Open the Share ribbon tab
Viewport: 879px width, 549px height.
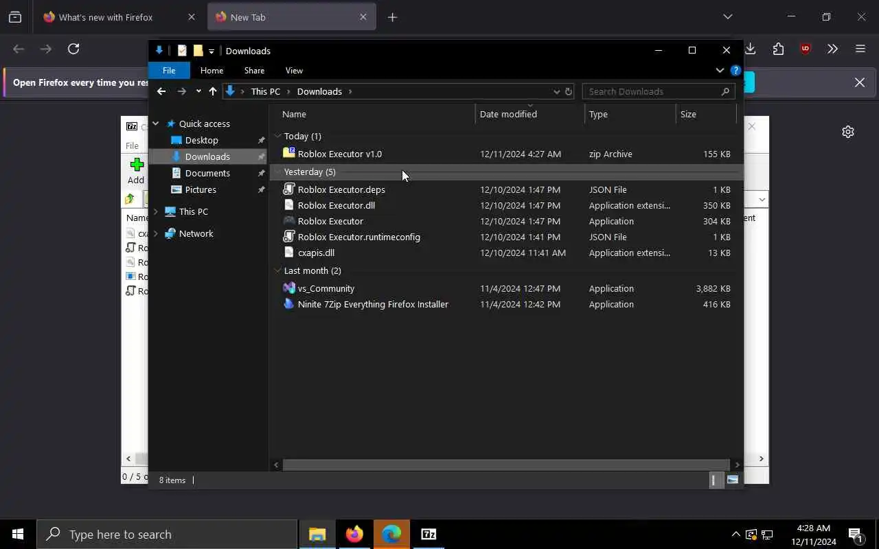[x=254, y=70]
